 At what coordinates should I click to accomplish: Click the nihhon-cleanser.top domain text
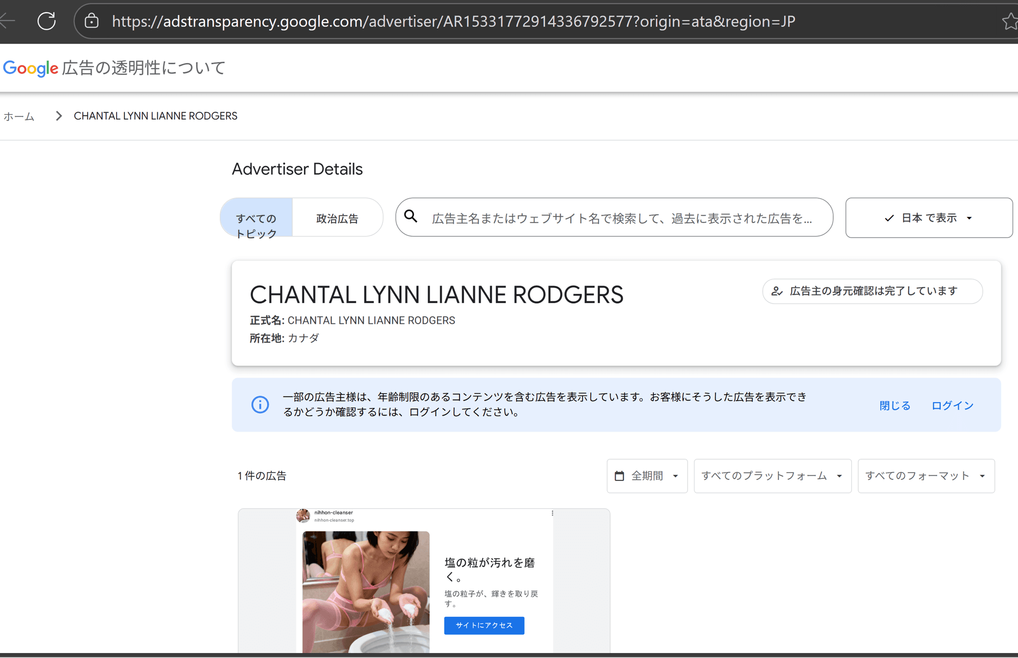click(x=334, y=520)
